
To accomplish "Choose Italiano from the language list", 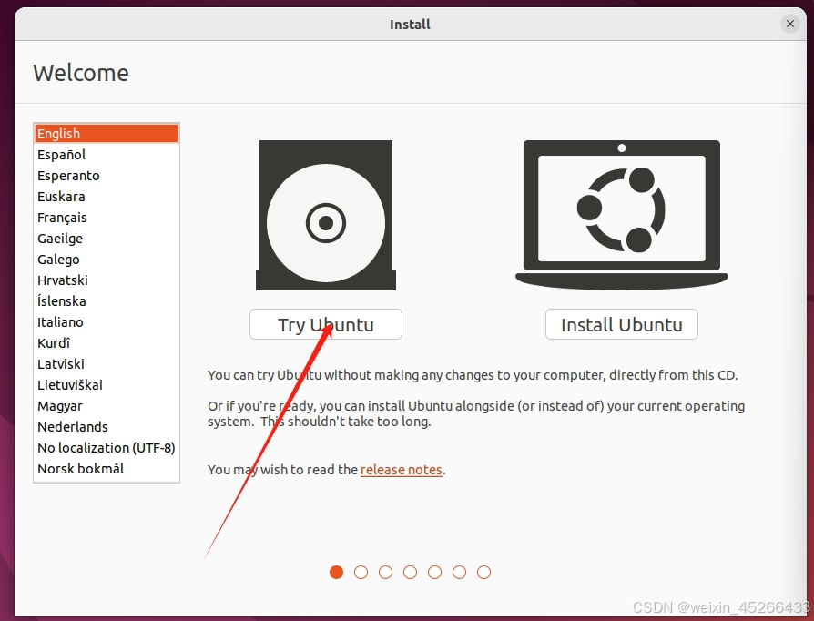I will [x=107, y=322].
